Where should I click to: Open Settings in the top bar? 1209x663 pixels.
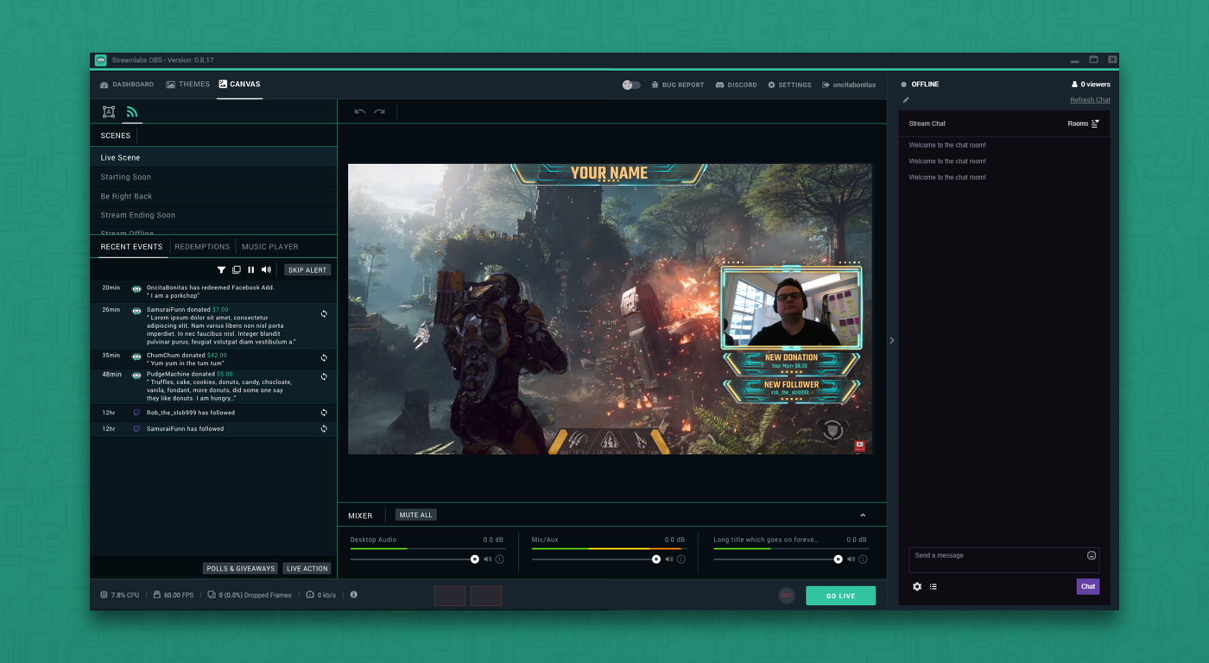tap(789, 85)
